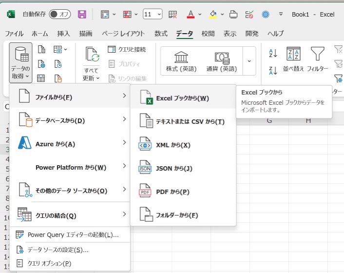Select column H header

coord(308,121)
